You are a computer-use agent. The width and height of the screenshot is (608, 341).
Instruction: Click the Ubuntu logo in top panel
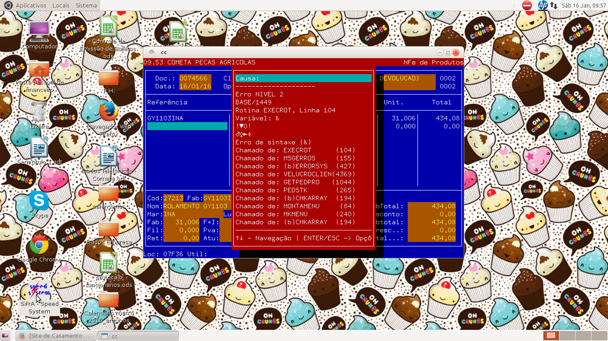(8, 5)
